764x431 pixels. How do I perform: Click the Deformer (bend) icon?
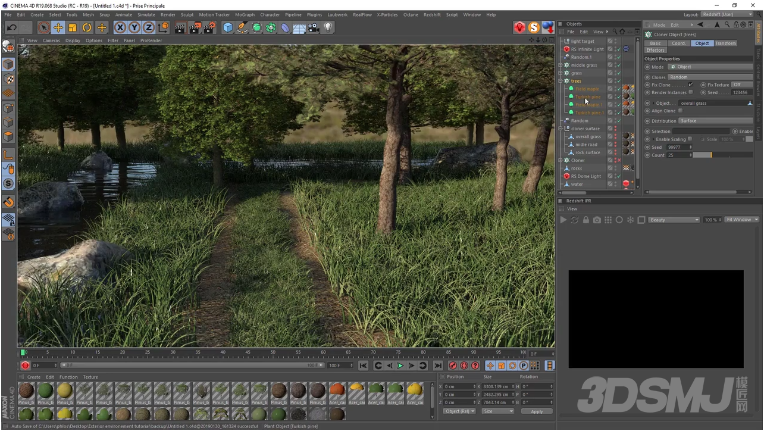coord(286,27)
